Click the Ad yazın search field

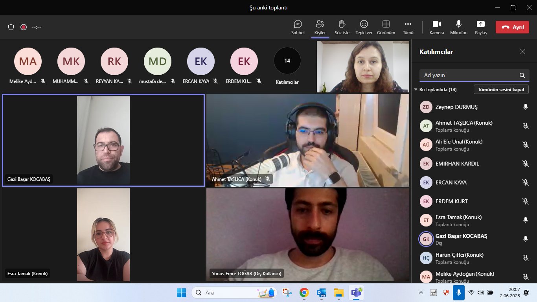(474, 75)
